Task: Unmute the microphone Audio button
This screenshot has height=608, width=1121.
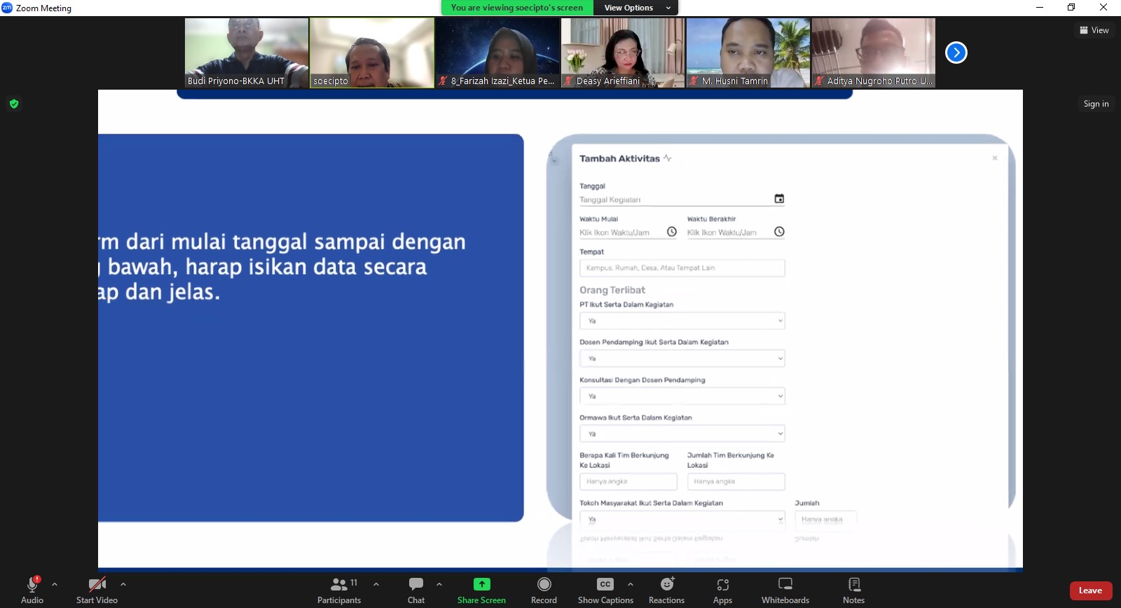Action: click(32, 590)
